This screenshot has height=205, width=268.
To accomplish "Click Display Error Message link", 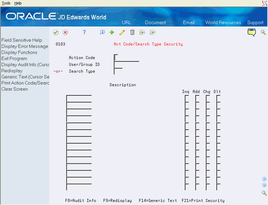I will pos(25,46).
